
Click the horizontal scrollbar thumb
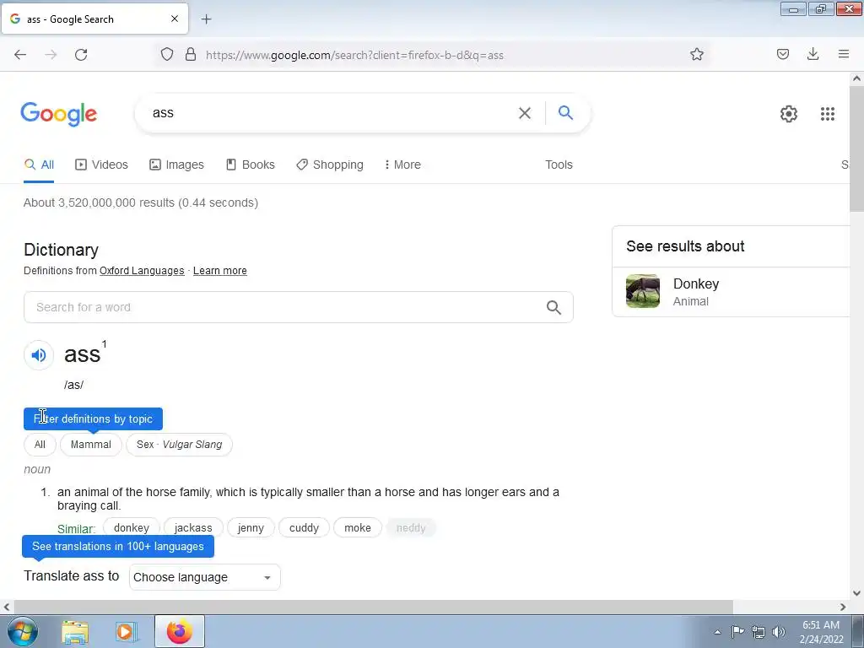(x=374, y=607)
